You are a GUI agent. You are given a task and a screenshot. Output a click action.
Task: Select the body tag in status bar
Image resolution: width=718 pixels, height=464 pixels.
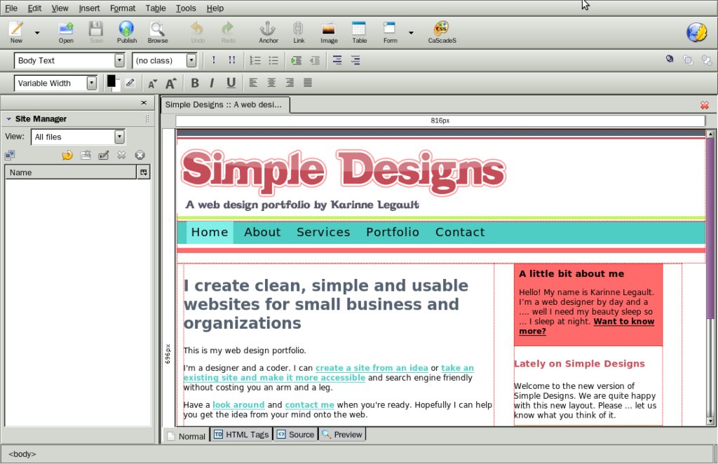point(22,454)
